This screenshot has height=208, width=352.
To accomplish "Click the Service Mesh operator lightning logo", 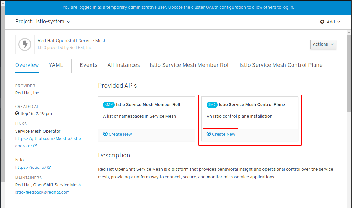I will click(x=25, y=44).
